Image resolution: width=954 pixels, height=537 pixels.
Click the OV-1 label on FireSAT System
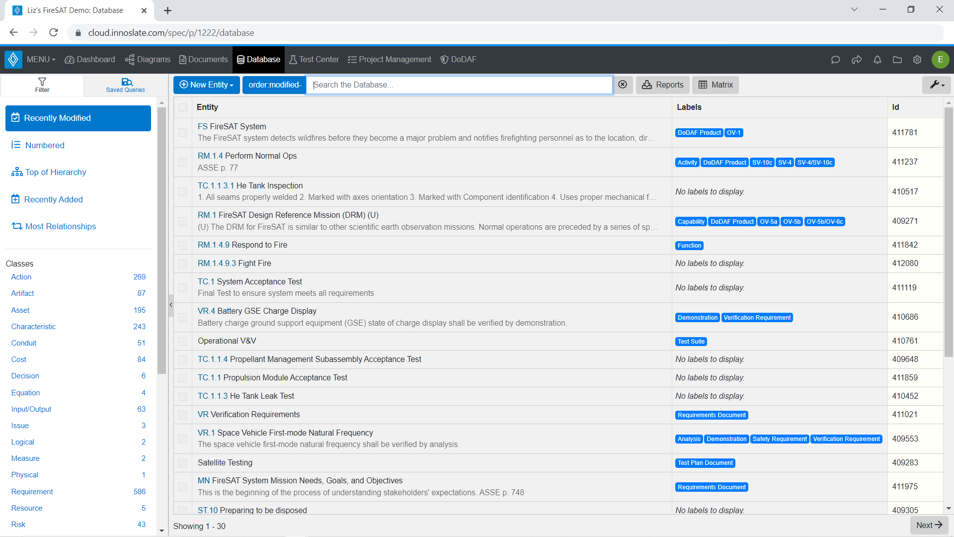pos(733,133)
